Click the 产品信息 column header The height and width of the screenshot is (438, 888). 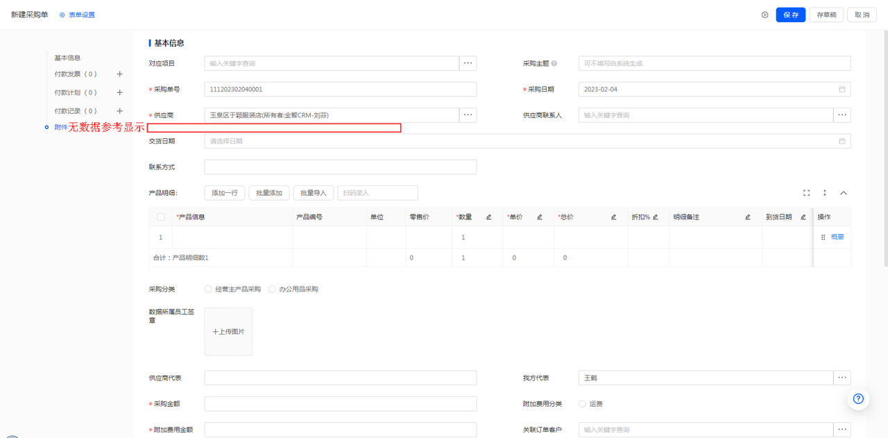coord(232,217)
